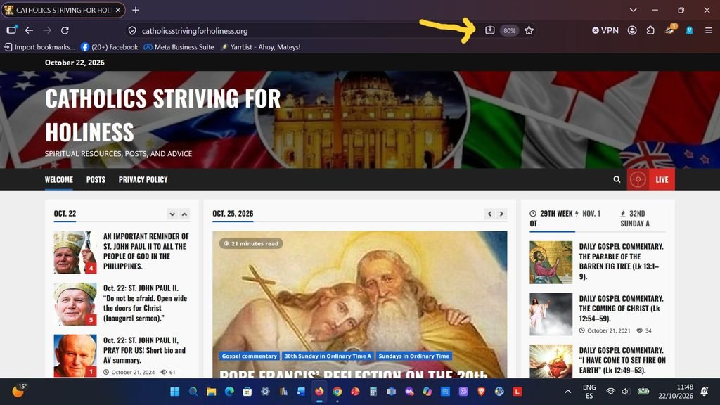Show next item in the Oct. 22 list
720x405 pixels.
pos(172,214)
